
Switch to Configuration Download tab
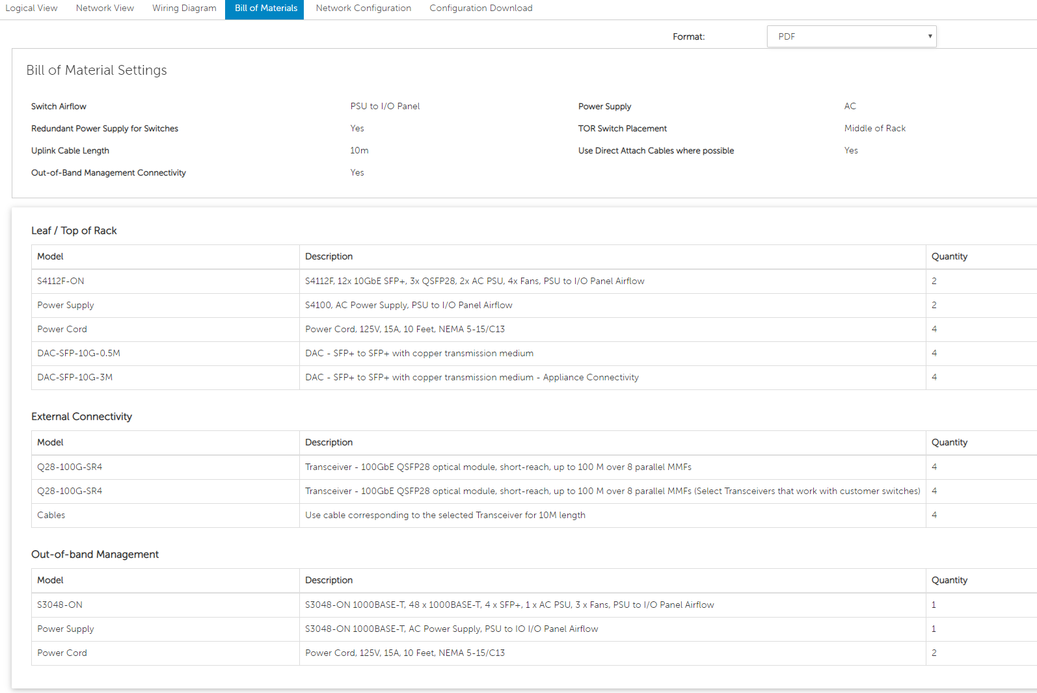coord(481,8)
